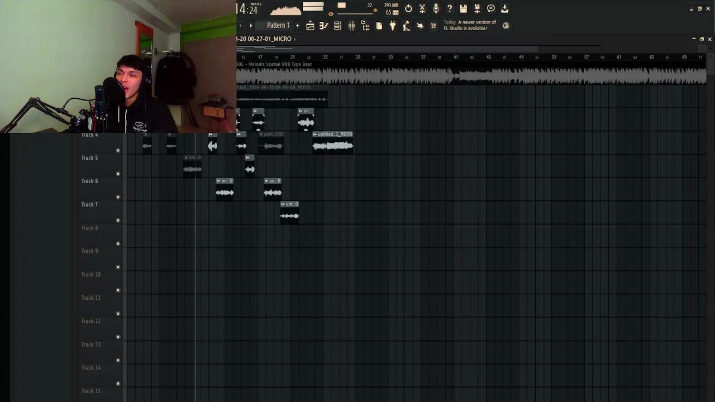715x402 pixels.
Task: Select the Track 13 header label
Action: pyautogui.click(x=91, y=344)
